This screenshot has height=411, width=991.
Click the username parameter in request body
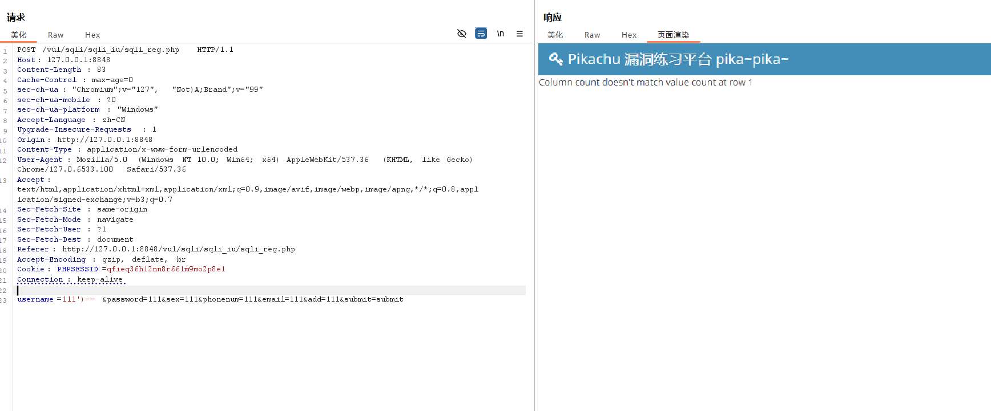35,299
